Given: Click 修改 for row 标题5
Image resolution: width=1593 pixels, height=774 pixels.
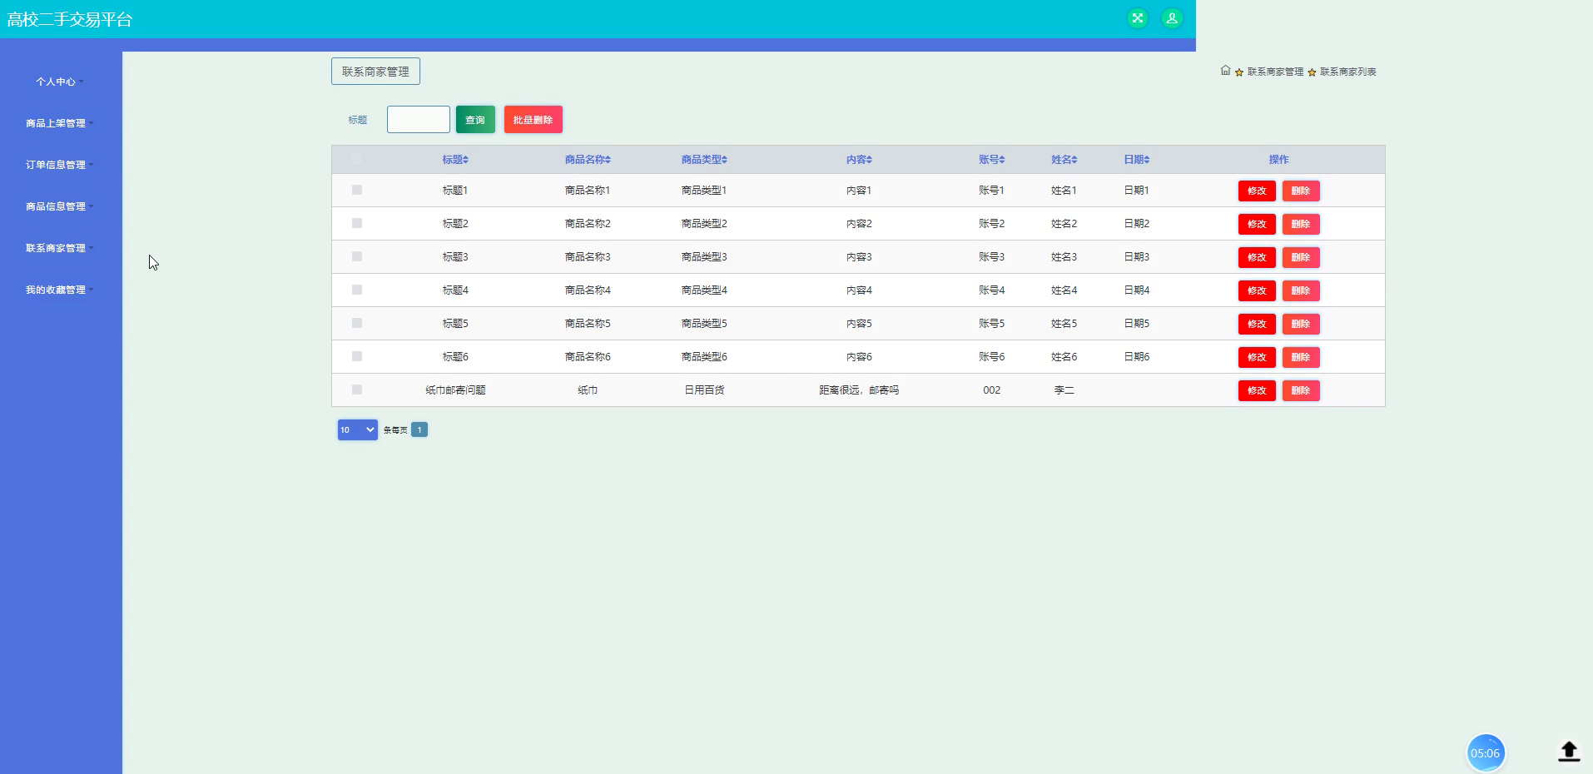Looking at the screenshot, I should pos(1257,324).
